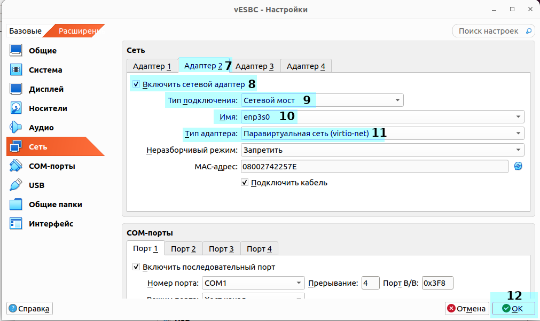Select the Порт 2 tab

click(x=183, y=249)
